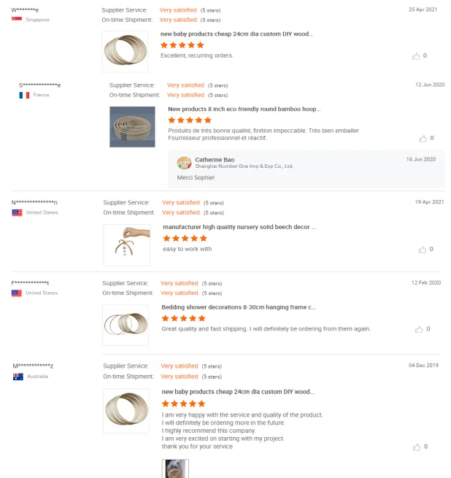
Task: Open 'Bedding shower decorations 8-30cm' product link
Action: coord(238,307)
